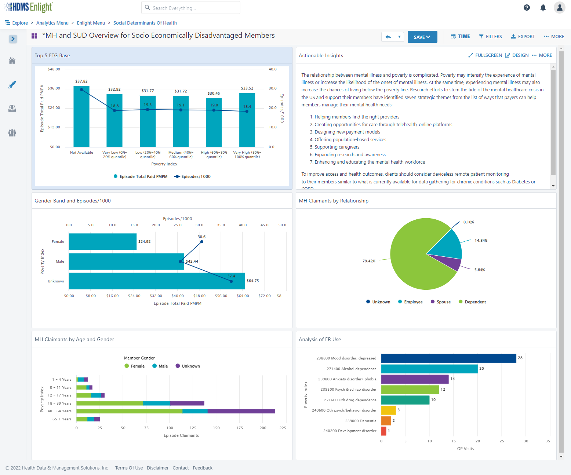The image size is (571, 475).
Task: Toggle Unknown legend in age chart
Action: pos(188,366)
